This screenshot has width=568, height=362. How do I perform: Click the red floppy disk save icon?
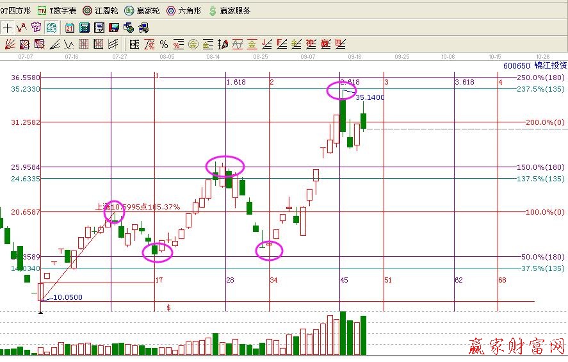point(113,28)
